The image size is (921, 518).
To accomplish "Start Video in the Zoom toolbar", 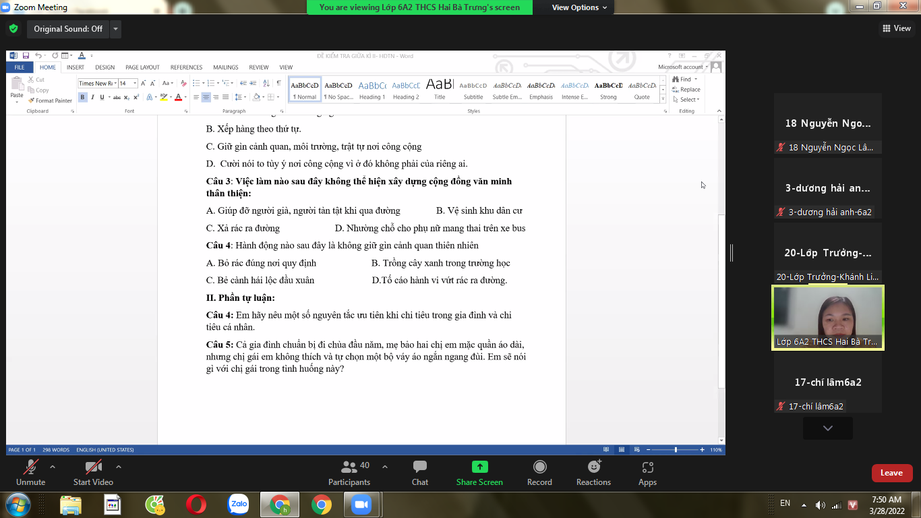I will (93, 472).
